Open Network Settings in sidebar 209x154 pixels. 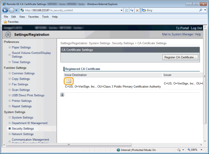(x=23, y=134)
